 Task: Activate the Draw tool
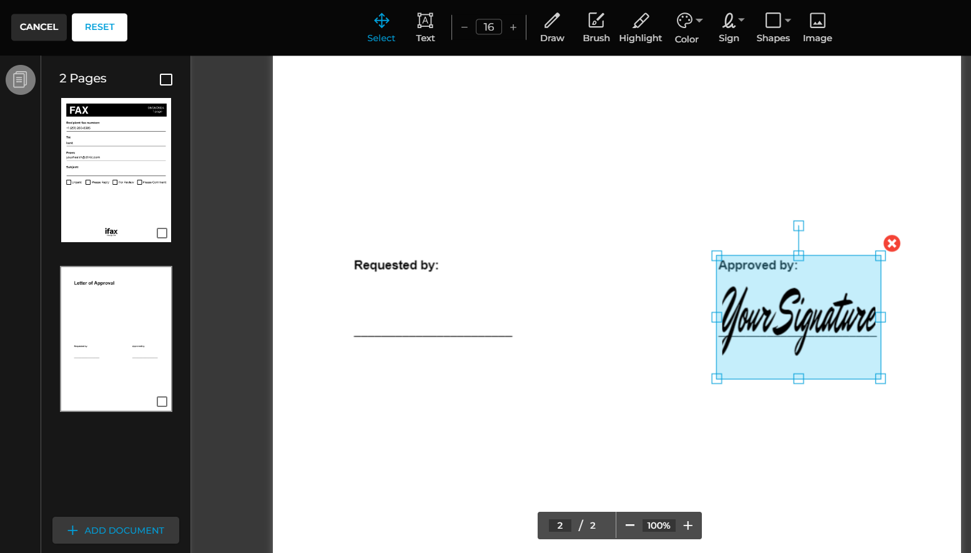(552, 27)
